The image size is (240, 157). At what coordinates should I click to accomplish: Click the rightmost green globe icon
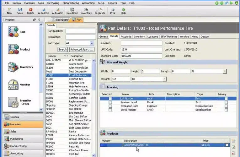coord(237,3)
